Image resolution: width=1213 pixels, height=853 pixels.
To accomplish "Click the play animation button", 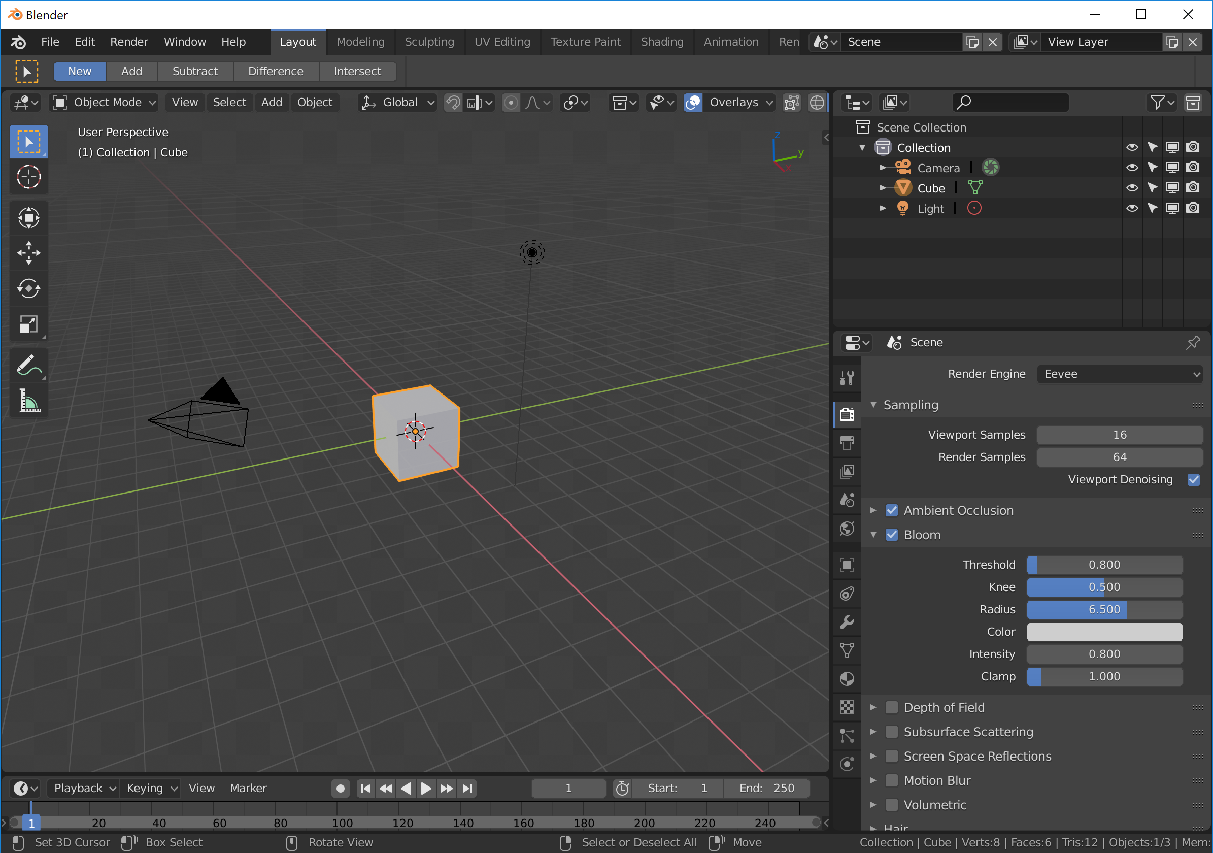I will (426, 788).
